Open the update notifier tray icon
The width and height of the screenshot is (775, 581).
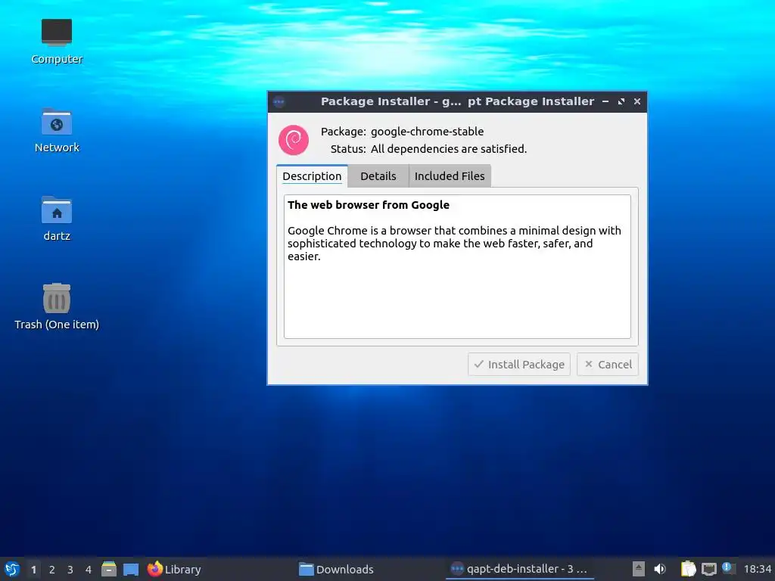(729, 568)
